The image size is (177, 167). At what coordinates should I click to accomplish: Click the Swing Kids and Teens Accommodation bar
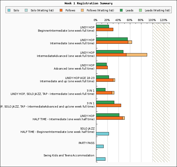[101, 159]
